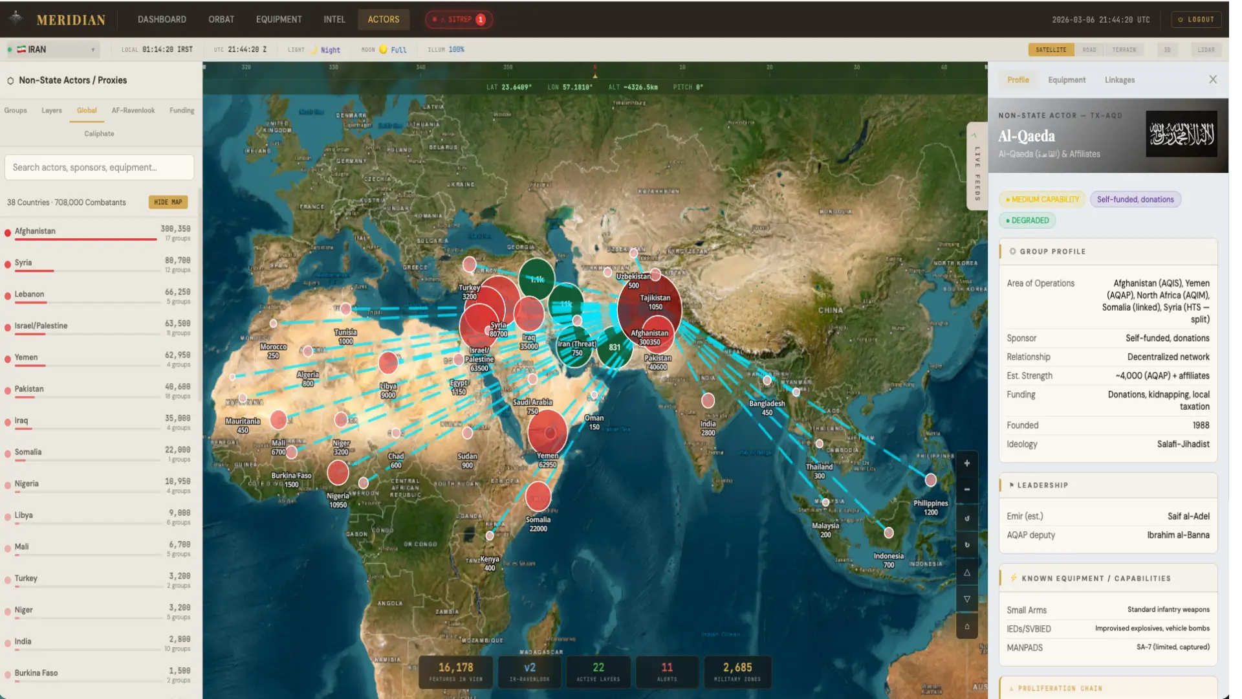Click the 22 Active Layers status card
This screenshot has height=699, width=1242.
click(x=598, y=671)
